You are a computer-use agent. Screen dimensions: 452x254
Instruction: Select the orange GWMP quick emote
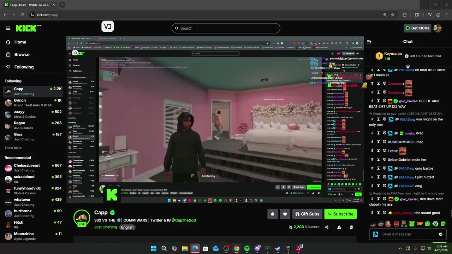[x=420, y=224]
